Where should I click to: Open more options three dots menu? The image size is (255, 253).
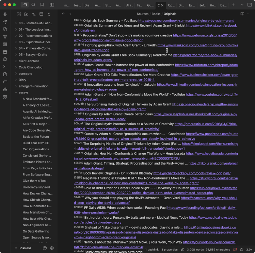click(x=249, y=14)
